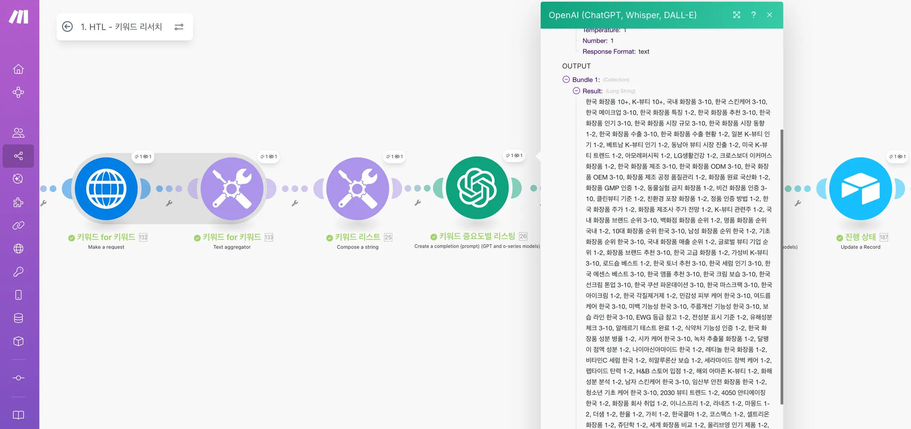This screenshot has width=911, height=429.
Task: Open the resources book icon at sidebar bottom
Action: 18,415
